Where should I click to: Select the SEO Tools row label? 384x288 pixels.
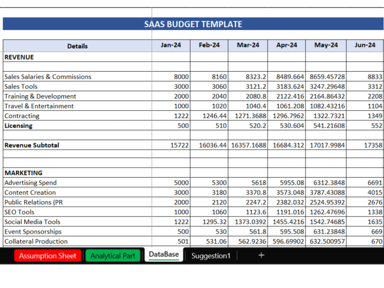[x=78, y=212]
